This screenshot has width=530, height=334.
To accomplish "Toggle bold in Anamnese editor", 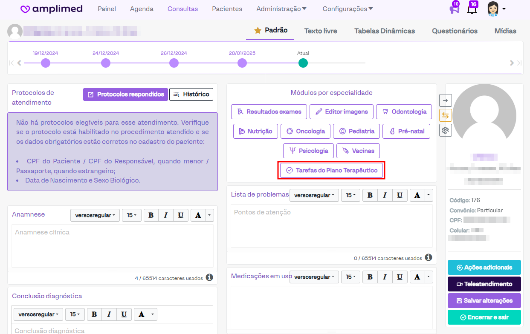I will pyautogui.click(x=151, y=215).
